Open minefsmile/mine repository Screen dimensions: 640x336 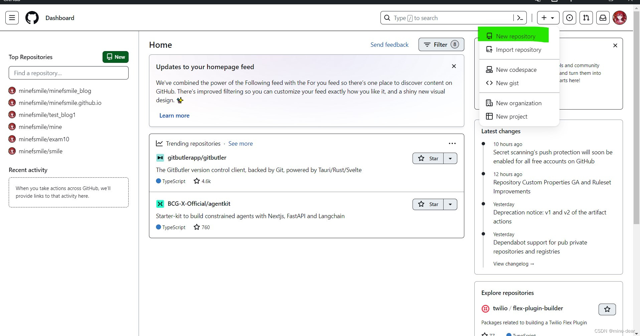(x=40, y=127)
